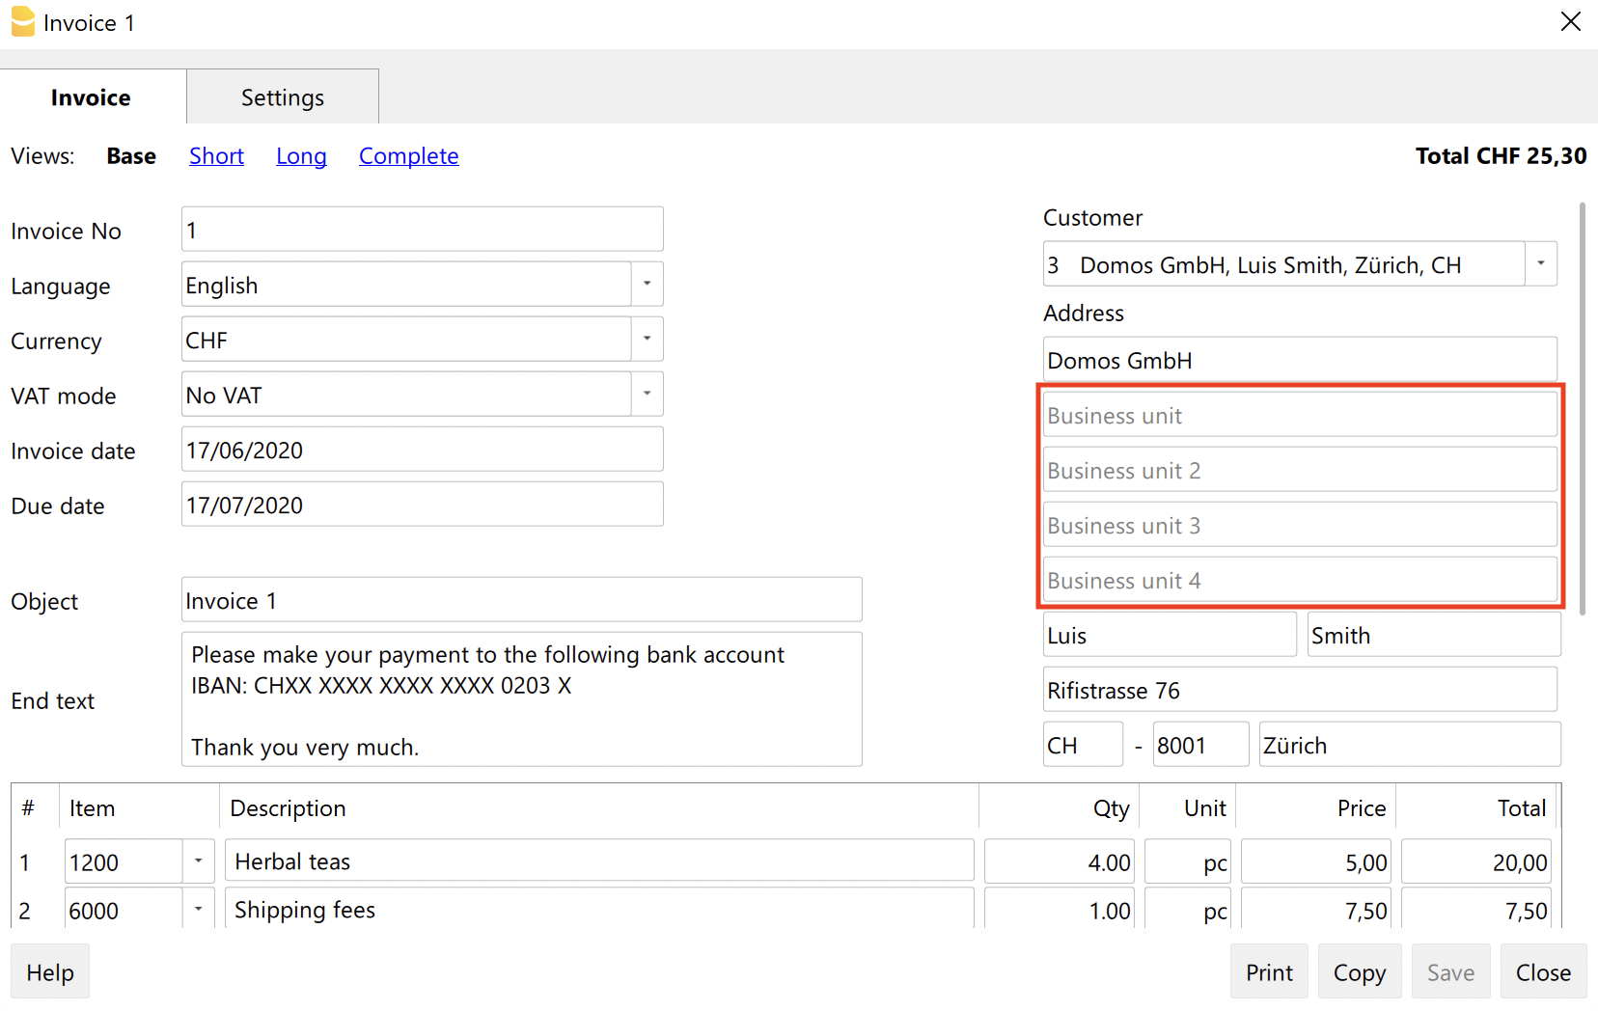Open the Customer selection dropdown
The height and width of the screenshot is (1011, 1598).
[1540, 264]
